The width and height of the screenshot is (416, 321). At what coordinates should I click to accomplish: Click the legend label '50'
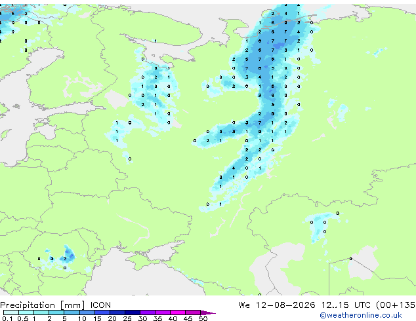pos(203,318)
